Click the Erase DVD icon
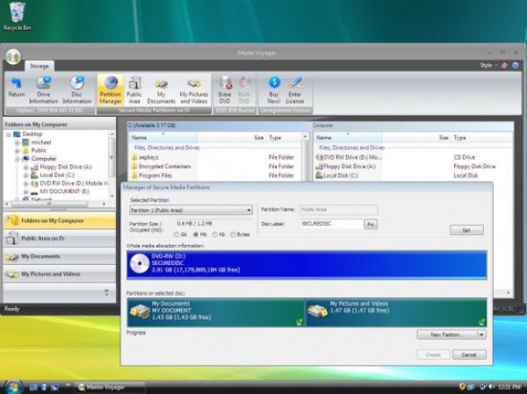The image size is (527, 394). pos(225,87)
